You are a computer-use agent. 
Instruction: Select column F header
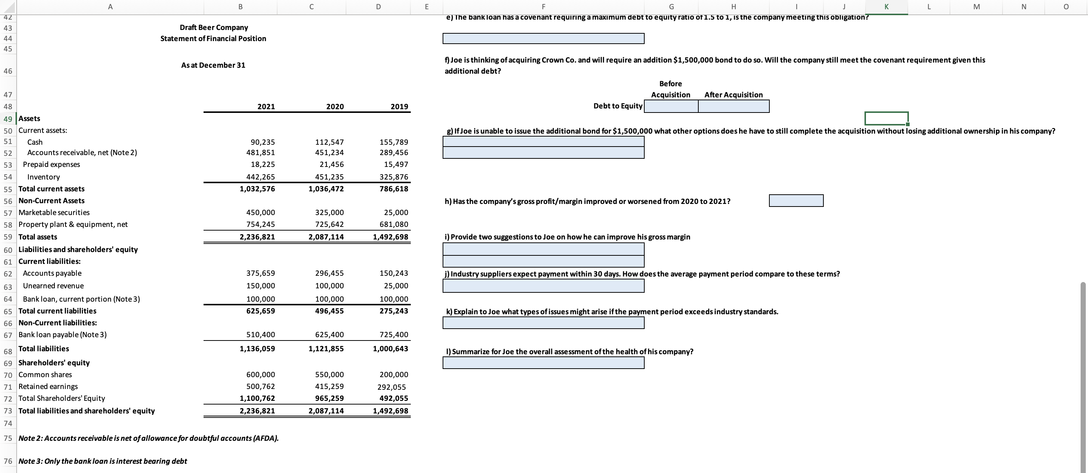click(x=543, y=6)
